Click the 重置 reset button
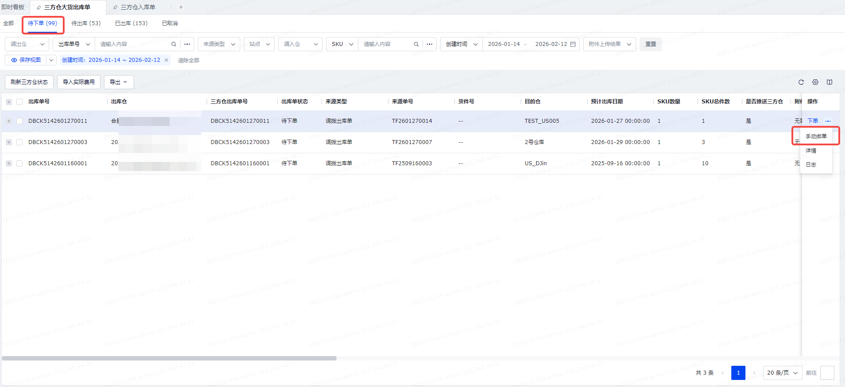 tap(650, 44)
